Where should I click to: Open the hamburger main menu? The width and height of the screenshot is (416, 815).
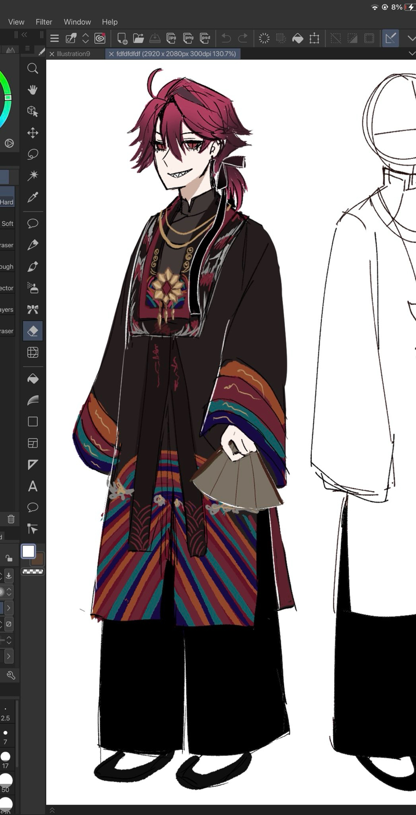54,38
